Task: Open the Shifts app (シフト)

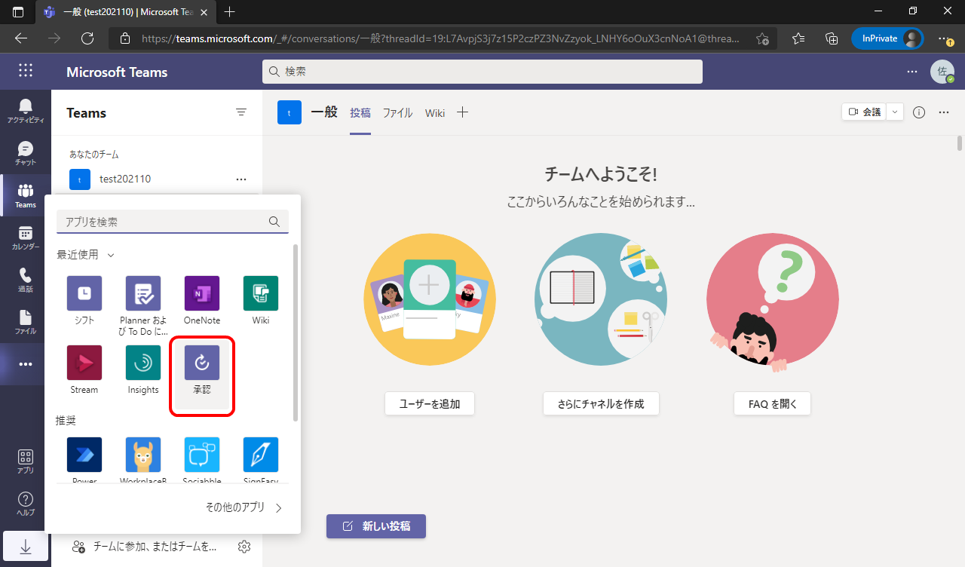Action: pos(84,300)
